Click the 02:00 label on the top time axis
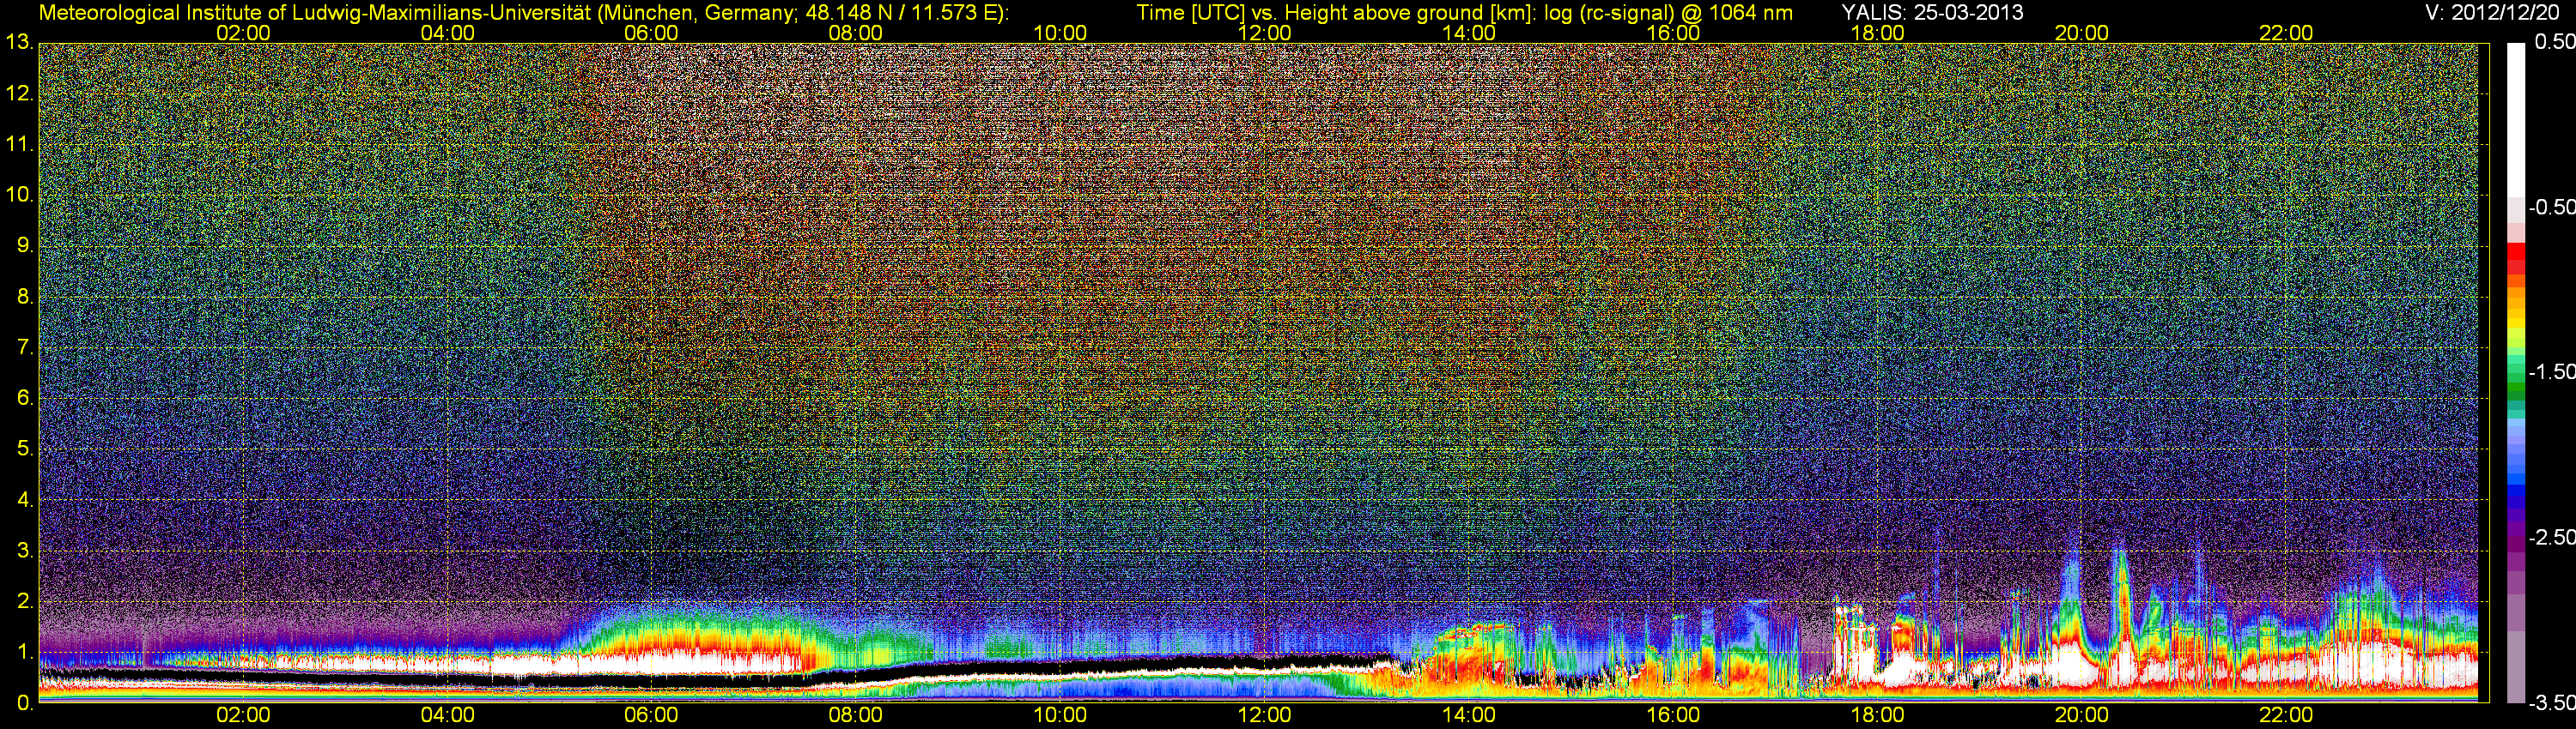Screen dimensions: 2576x729 tap(243, 33)
